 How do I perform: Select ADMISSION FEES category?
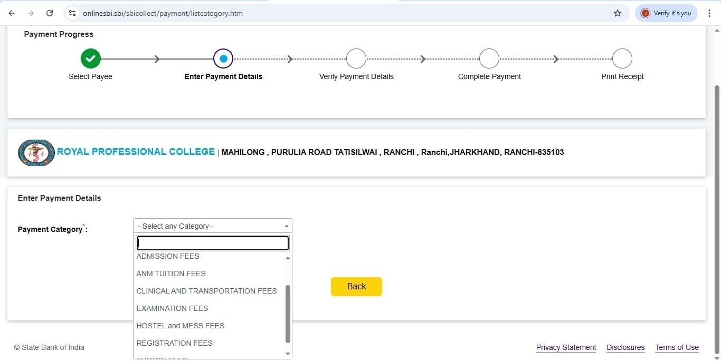click(x=168, y=256)
